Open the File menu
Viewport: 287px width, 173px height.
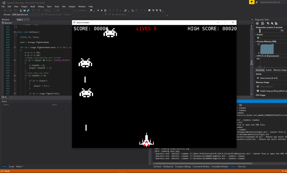pyautogui.click(x=3, y=7)
